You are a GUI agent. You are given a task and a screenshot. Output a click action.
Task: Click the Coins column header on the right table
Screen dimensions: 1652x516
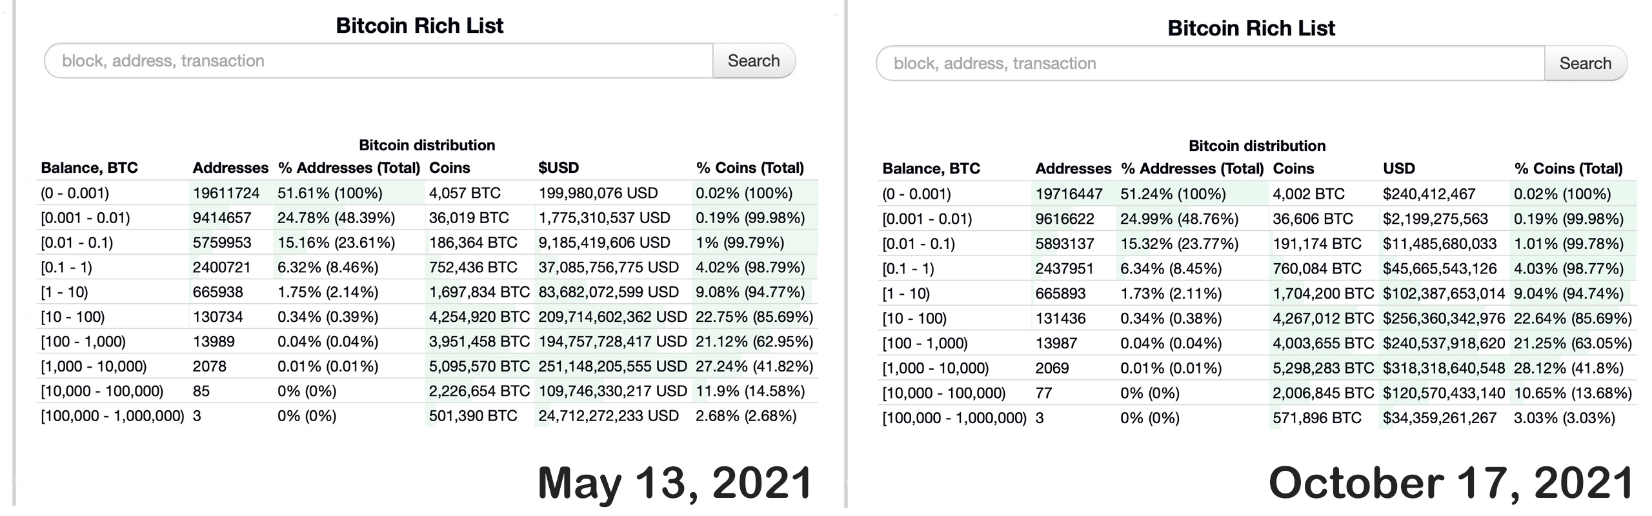tap(1293, 168)
